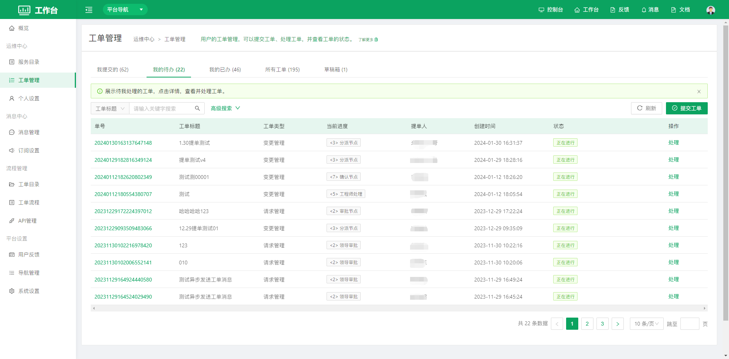Open the 10 条/页 page size dropdown
The width and height of the screenshot is (729, 359).
(647, 324)
